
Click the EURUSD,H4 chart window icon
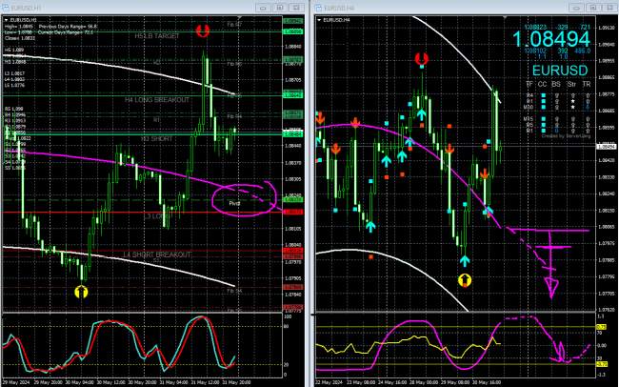(x=319, y=8)
